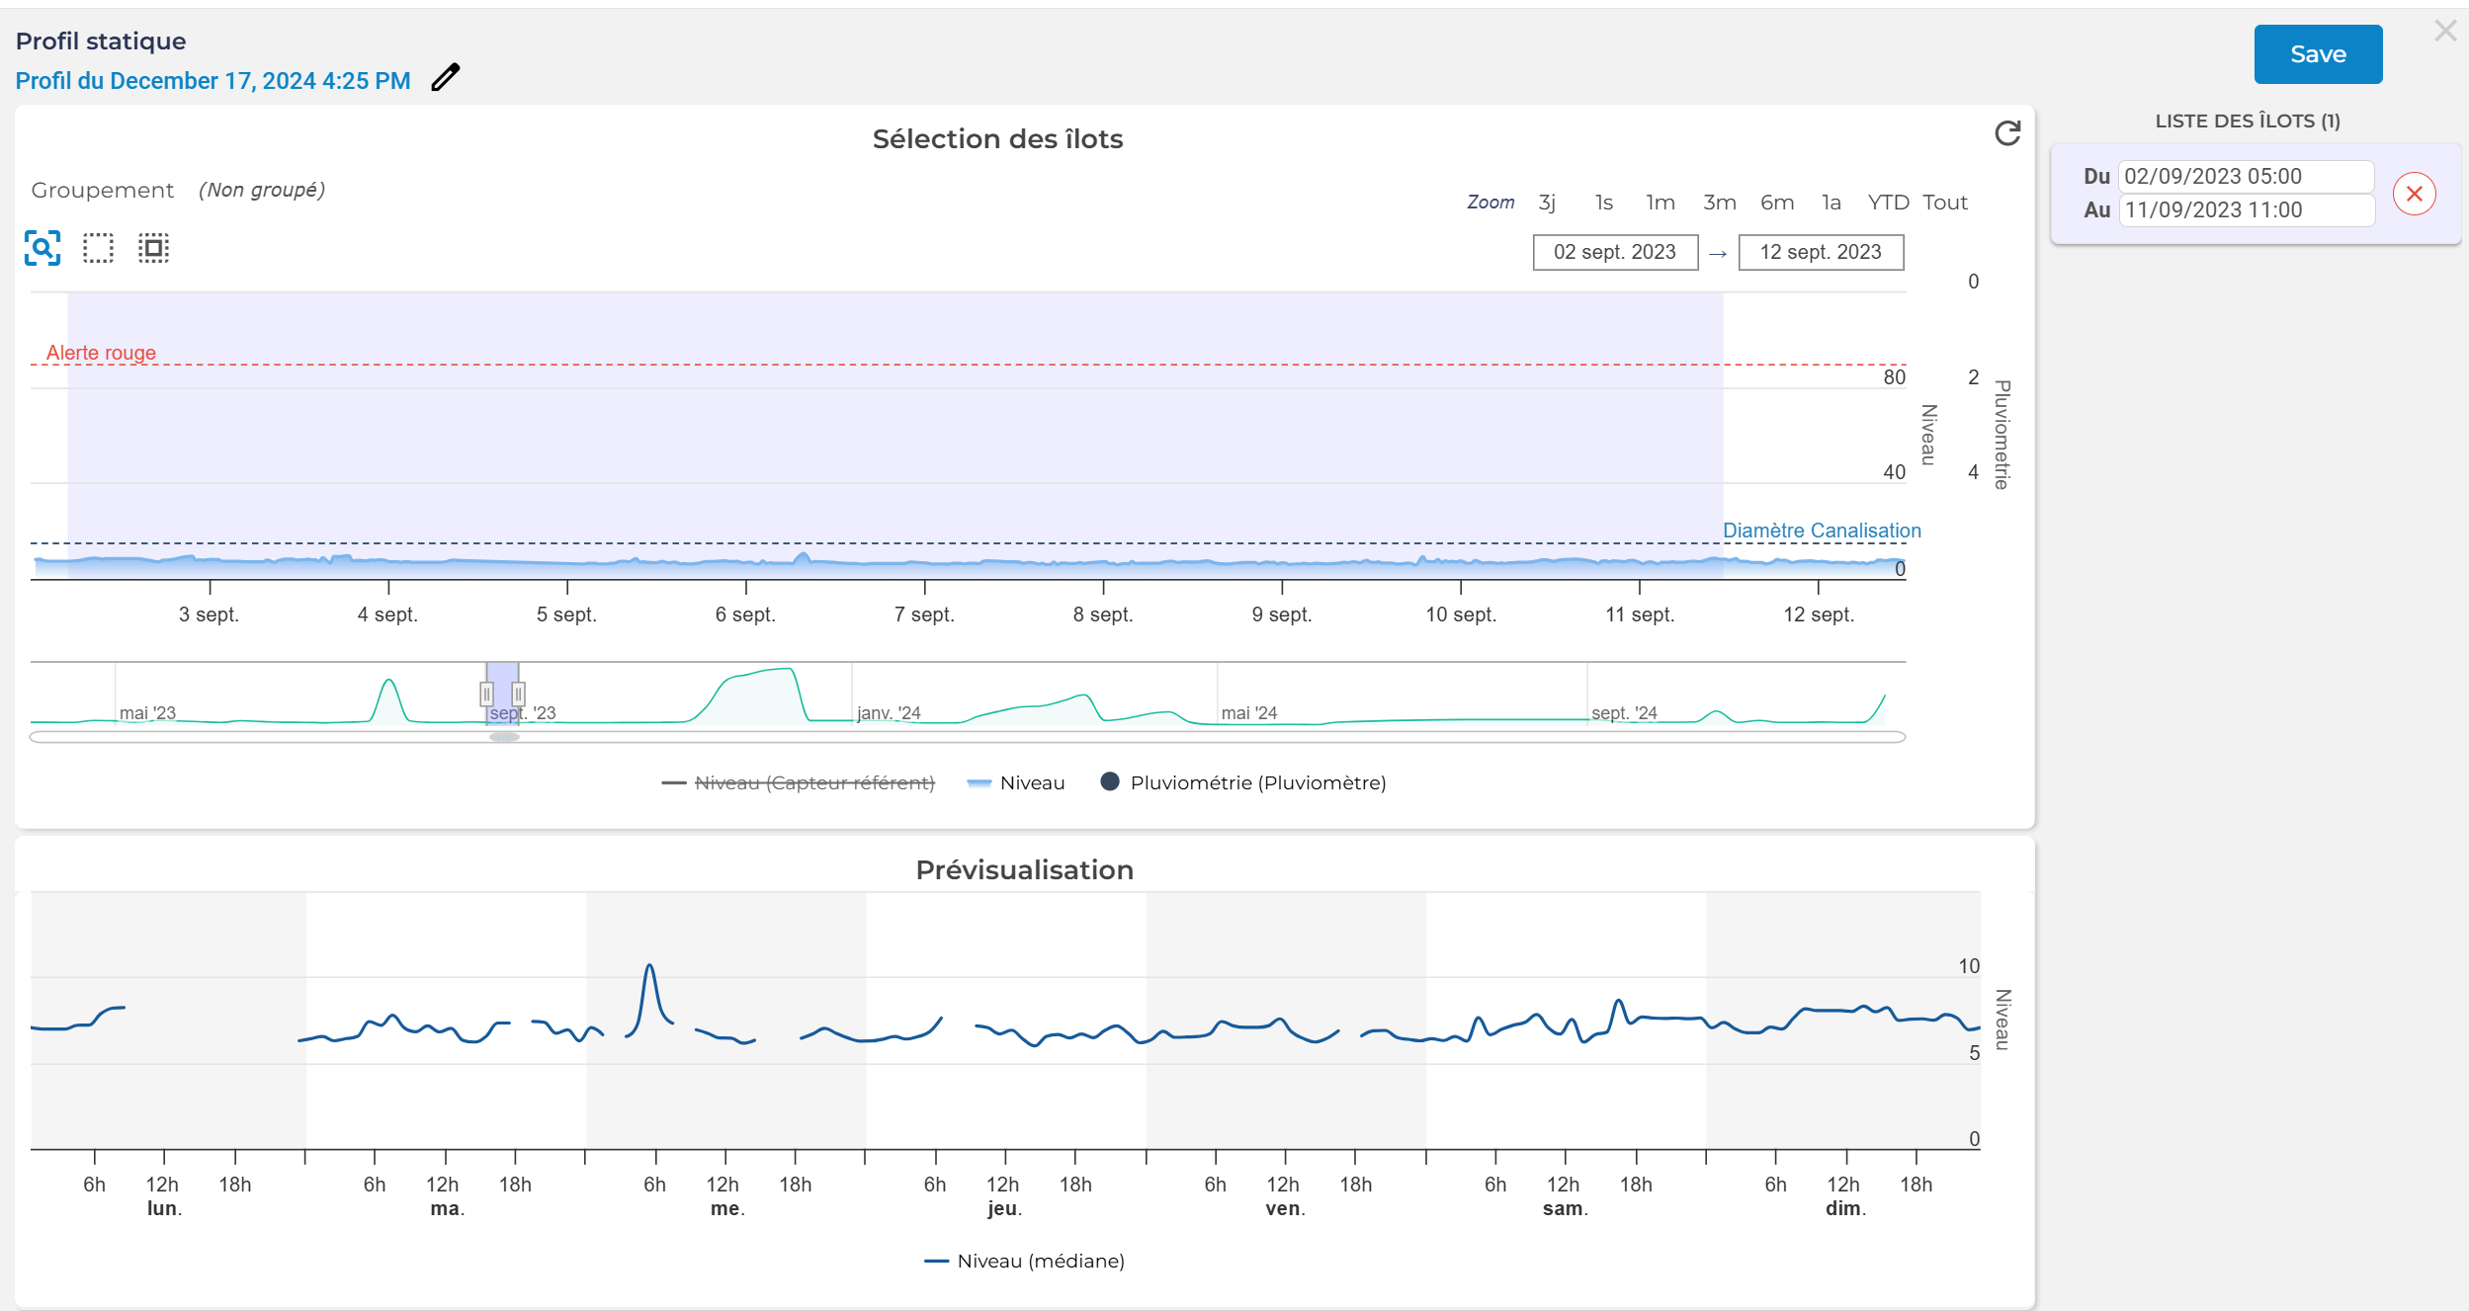Click the Save button
This screenshot has height=1311, width=2469.
2317,54
